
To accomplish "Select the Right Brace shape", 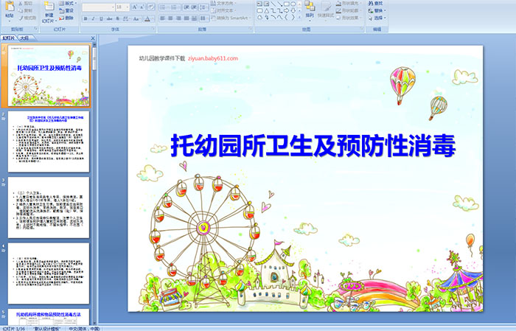I will 293,18.
